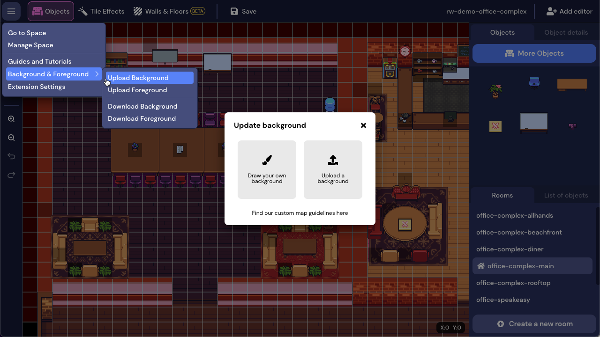This screenshot has height=337, width=600.
Task: Click the red wall clock on map
Action: (x=405, y=51)
